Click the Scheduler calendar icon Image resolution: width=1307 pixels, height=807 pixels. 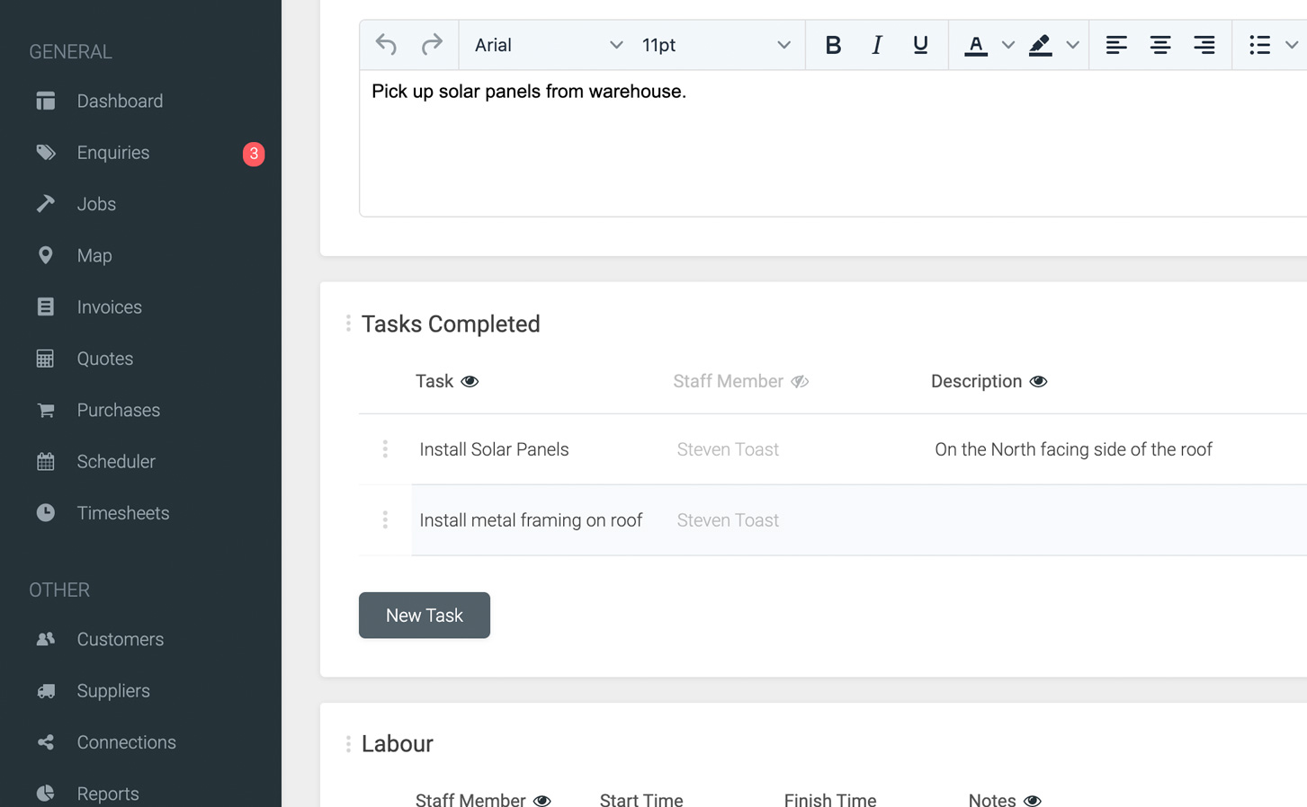45,462
